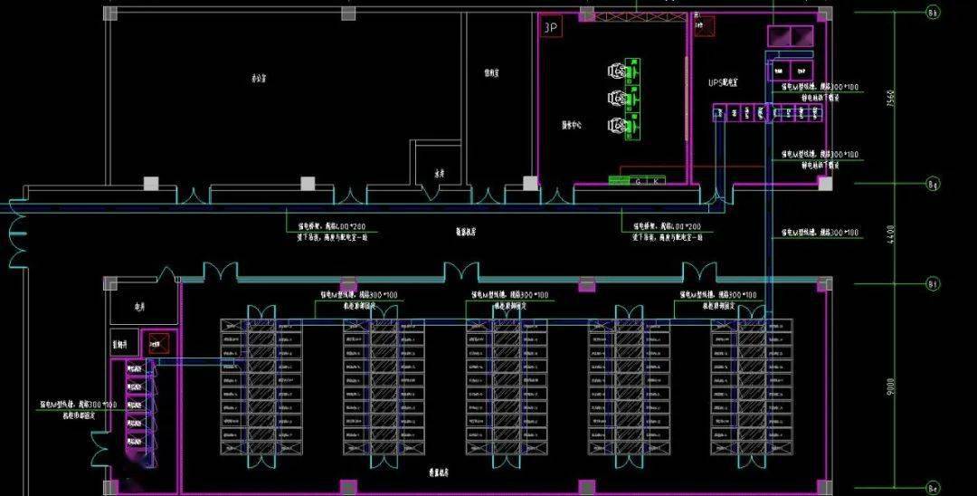Select the 7560 dimension text
This screenshot has width=977, height=496.
click(x=890, y=99)
